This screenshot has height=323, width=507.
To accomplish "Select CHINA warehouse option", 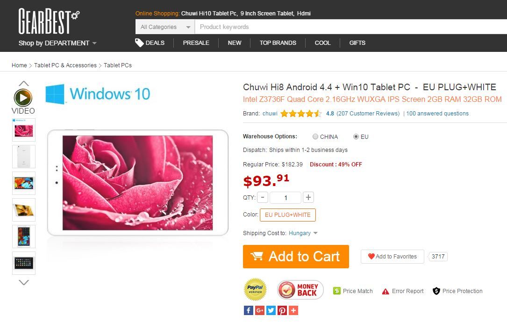I will (316, 137).
